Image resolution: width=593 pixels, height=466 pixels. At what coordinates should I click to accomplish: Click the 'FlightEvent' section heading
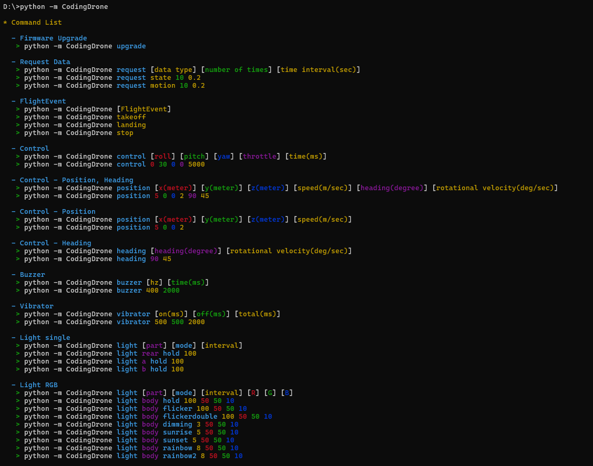coord(43,101)
